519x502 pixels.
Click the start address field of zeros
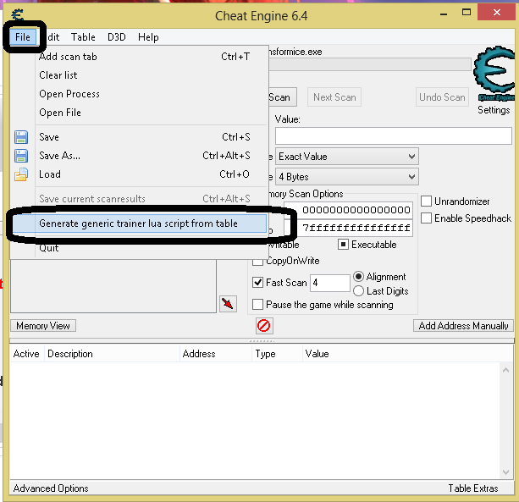(349, 210)
